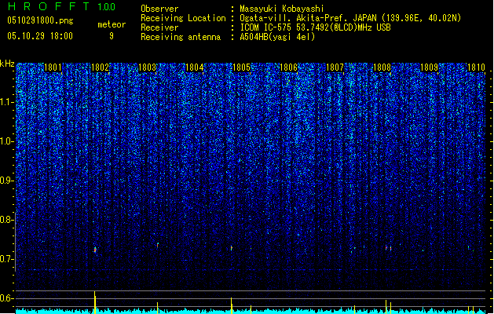Click the A504HB(yagi 4el) antenna text
The image size is (494, 314).
click(x=277, y=37)
